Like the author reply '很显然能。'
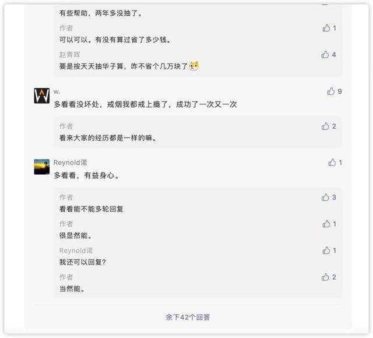Screen dimensions: 373x338 pyautogui.click(x=326, y=224)
